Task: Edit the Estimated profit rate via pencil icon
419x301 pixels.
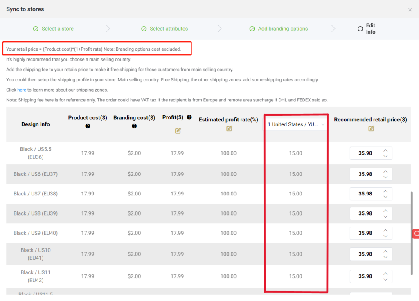Action: 229,128
